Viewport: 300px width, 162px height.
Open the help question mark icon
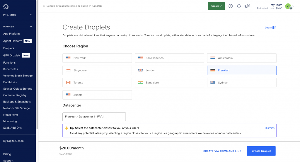click(x=231, y=6)
